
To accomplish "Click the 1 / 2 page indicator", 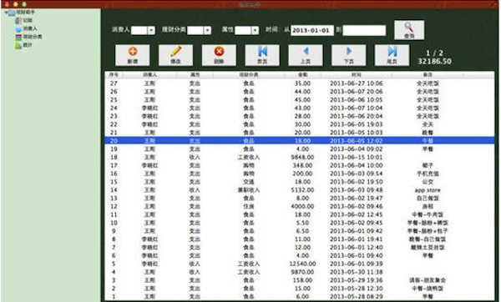I will [x=434, y=53].
